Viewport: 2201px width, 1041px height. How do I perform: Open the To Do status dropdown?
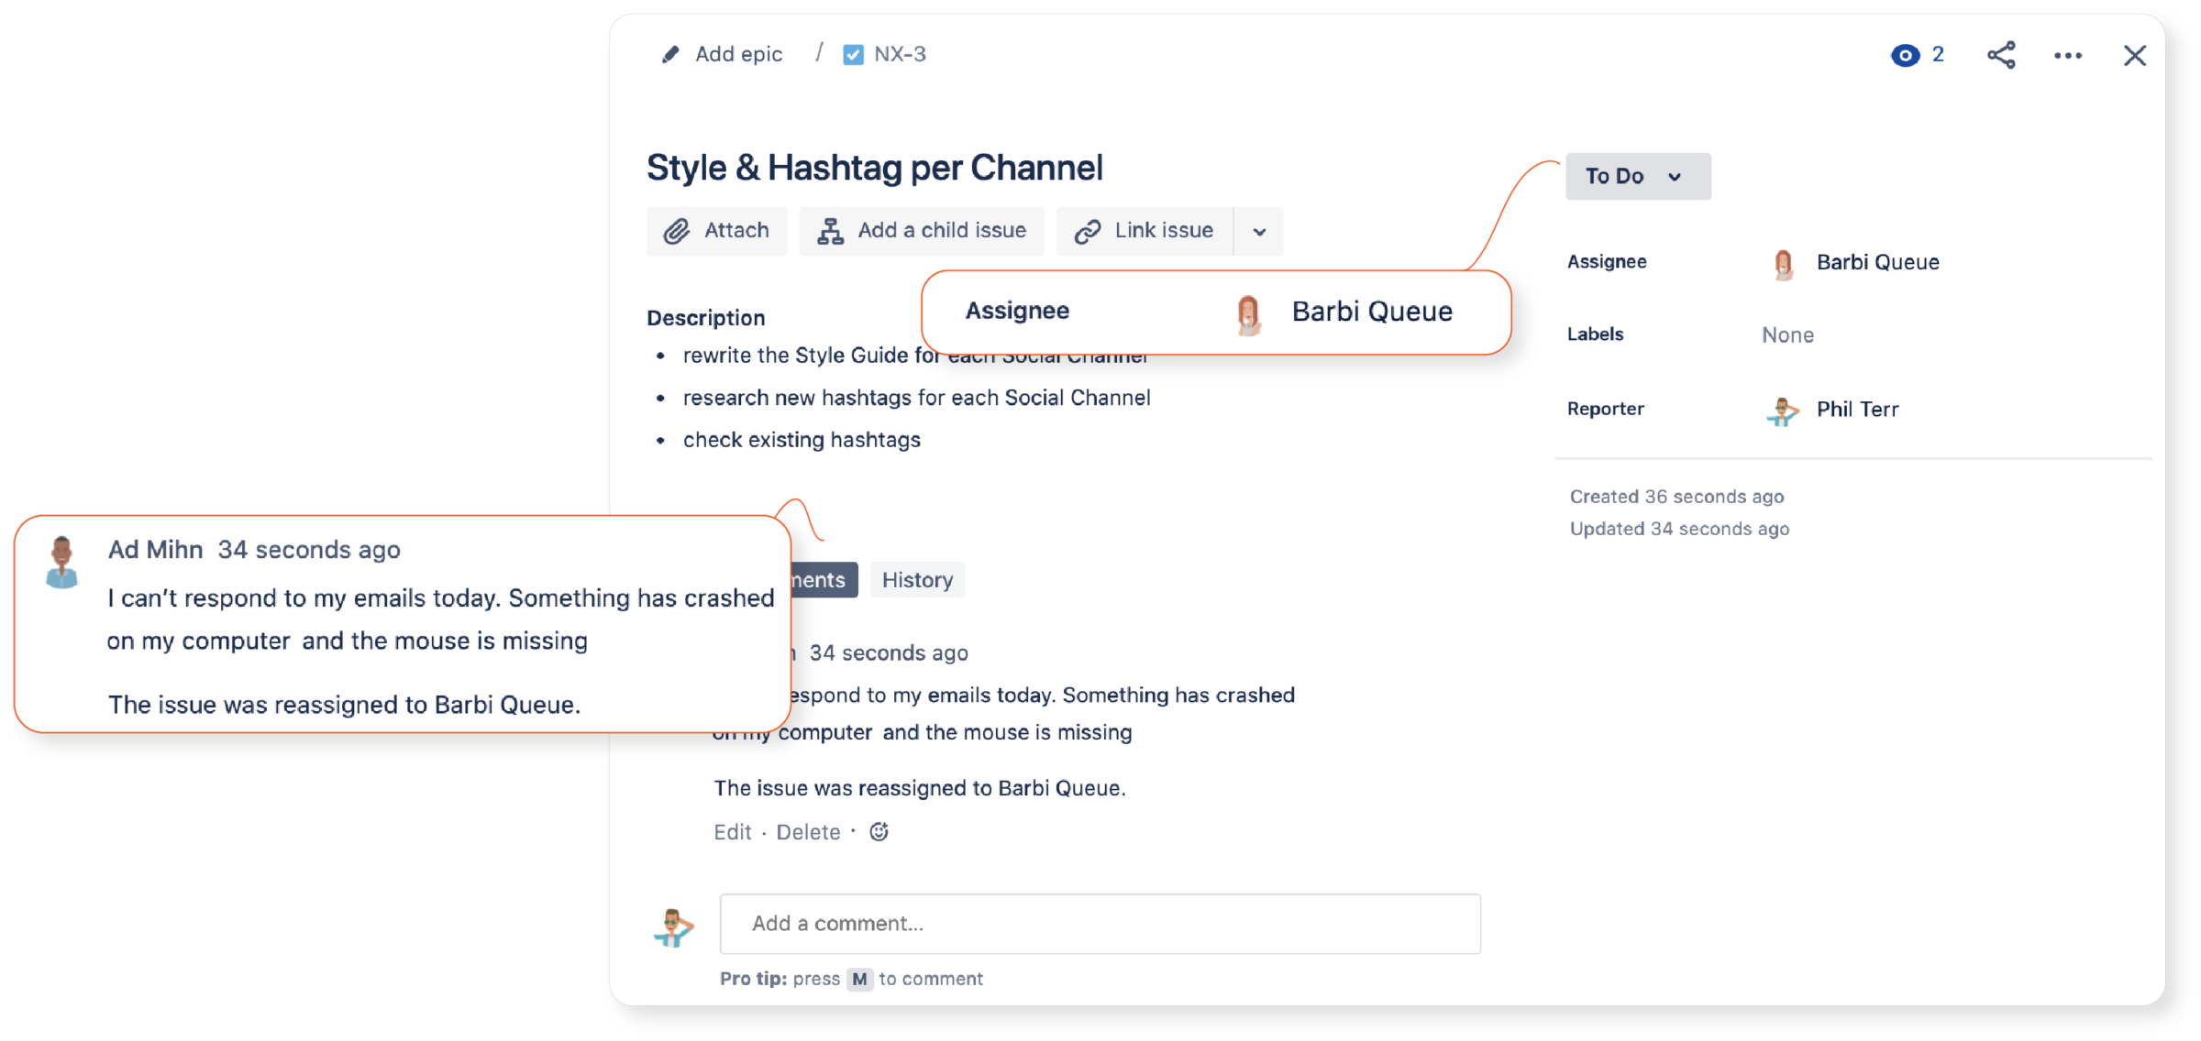(1638, 176)
